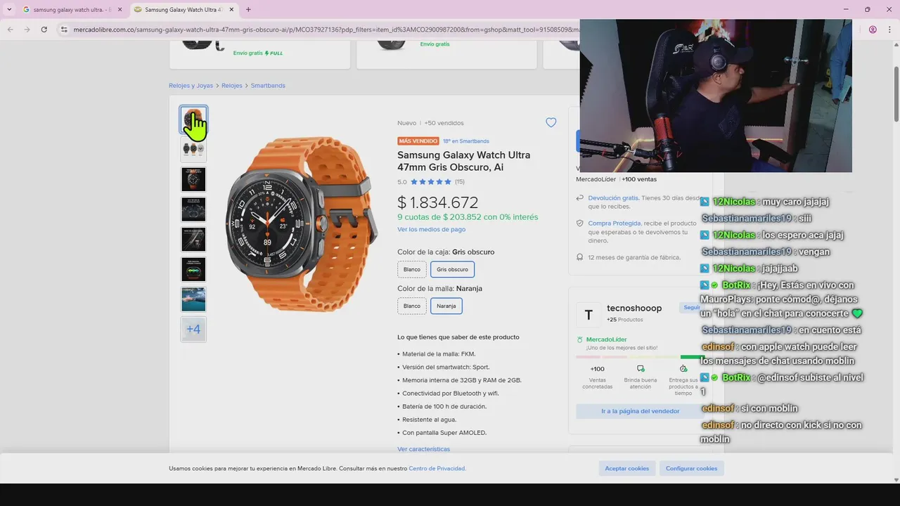The height and width of the screenshot is (506, 900).
Task: Select the seventh underwater scene thumbnail
Action: 193,299
